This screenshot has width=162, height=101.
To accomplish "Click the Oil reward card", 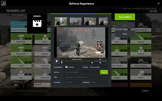I will tap(119, 50).
